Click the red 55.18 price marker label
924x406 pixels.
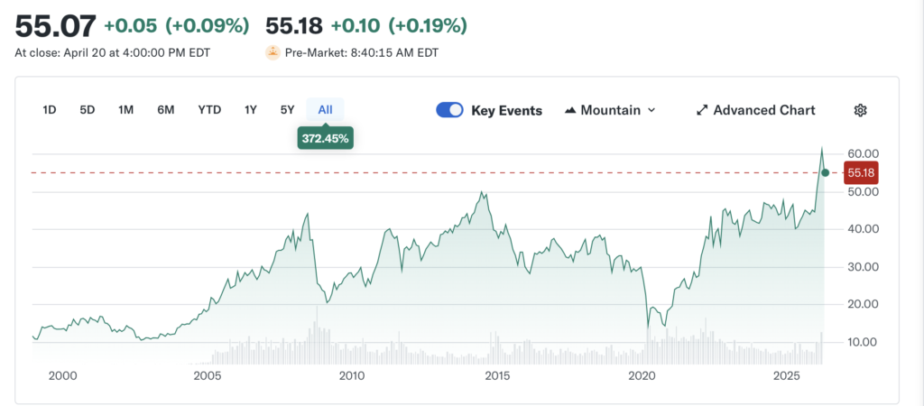point(862,171)
